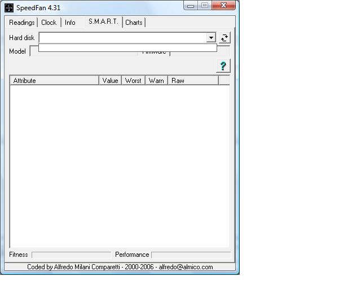361x289 pixels.
Task: Sort by the Warn column header
Action: point(156,81)
